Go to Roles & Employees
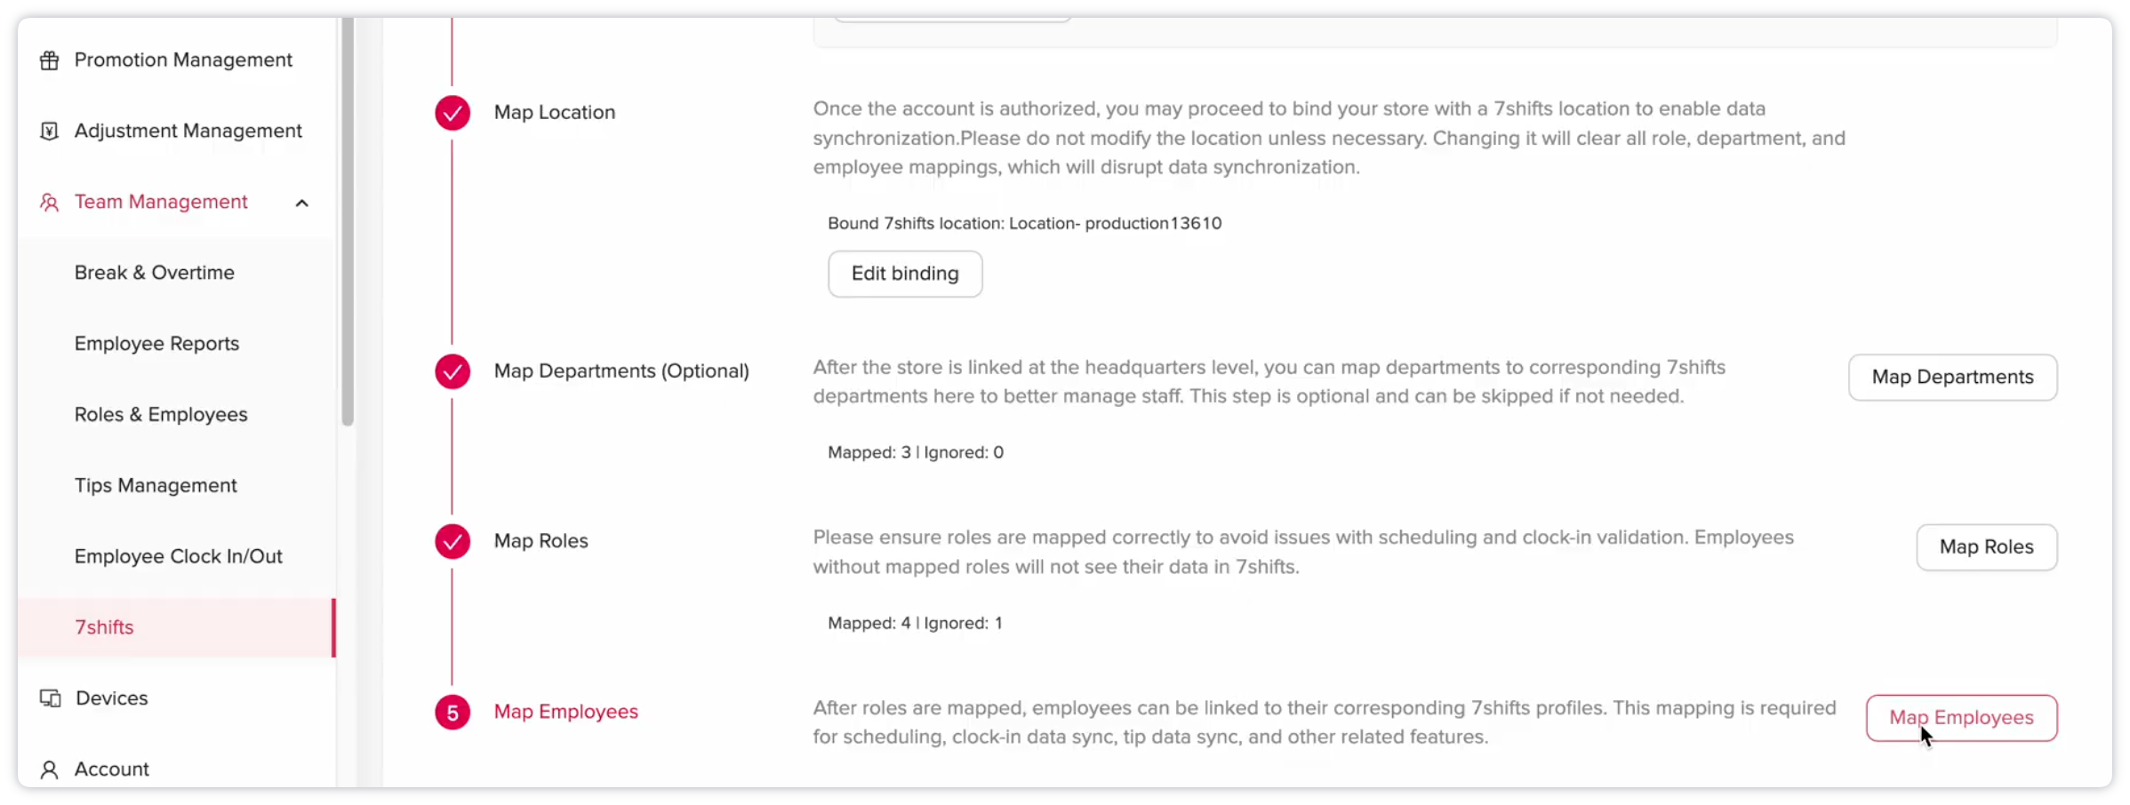This screenshot has height=805, width=2130. (x=161, y=415)
